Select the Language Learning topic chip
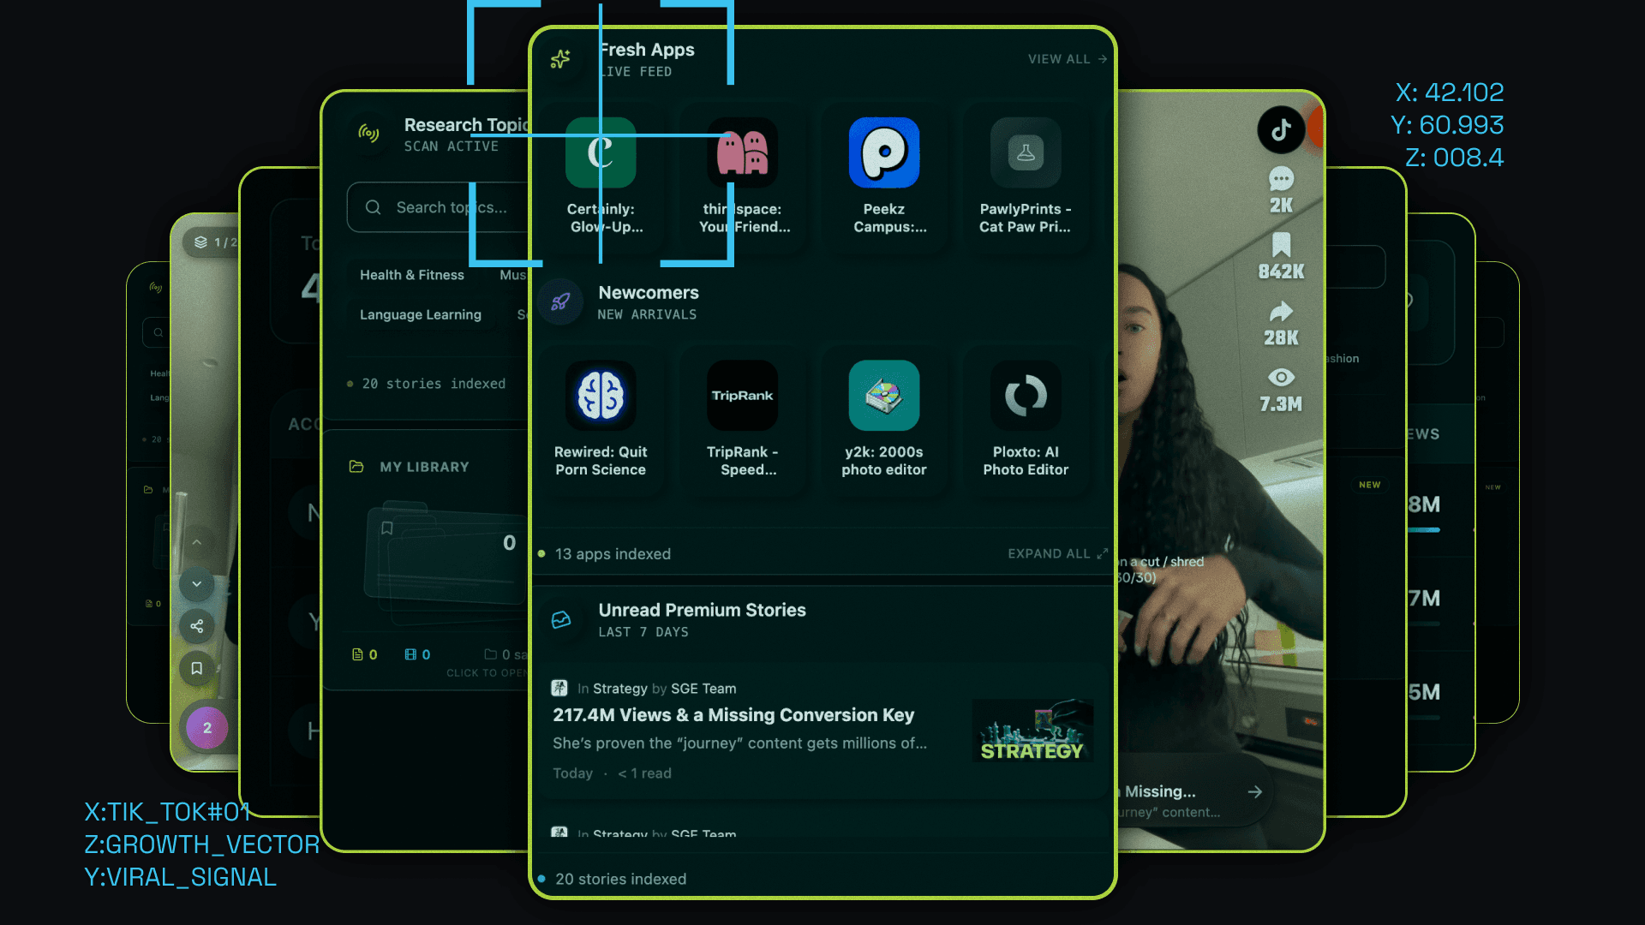Viewport: 1645px width, 925px height. point(421,314)
